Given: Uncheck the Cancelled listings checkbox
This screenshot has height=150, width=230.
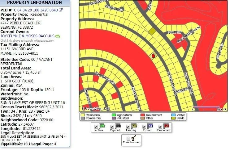Looking at the screenshot, I should click(160, 127).
